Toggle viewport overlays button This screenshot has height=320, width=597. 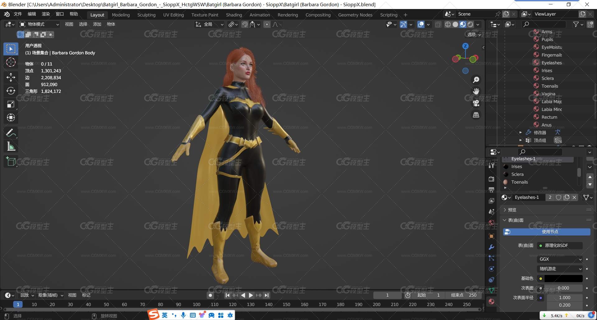[421, 24]
